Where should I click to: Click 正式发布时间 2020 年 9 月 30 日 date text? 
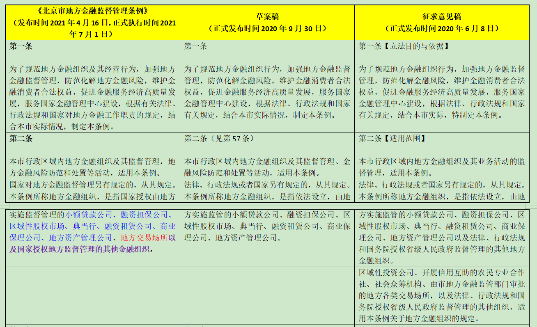(267, 28)
